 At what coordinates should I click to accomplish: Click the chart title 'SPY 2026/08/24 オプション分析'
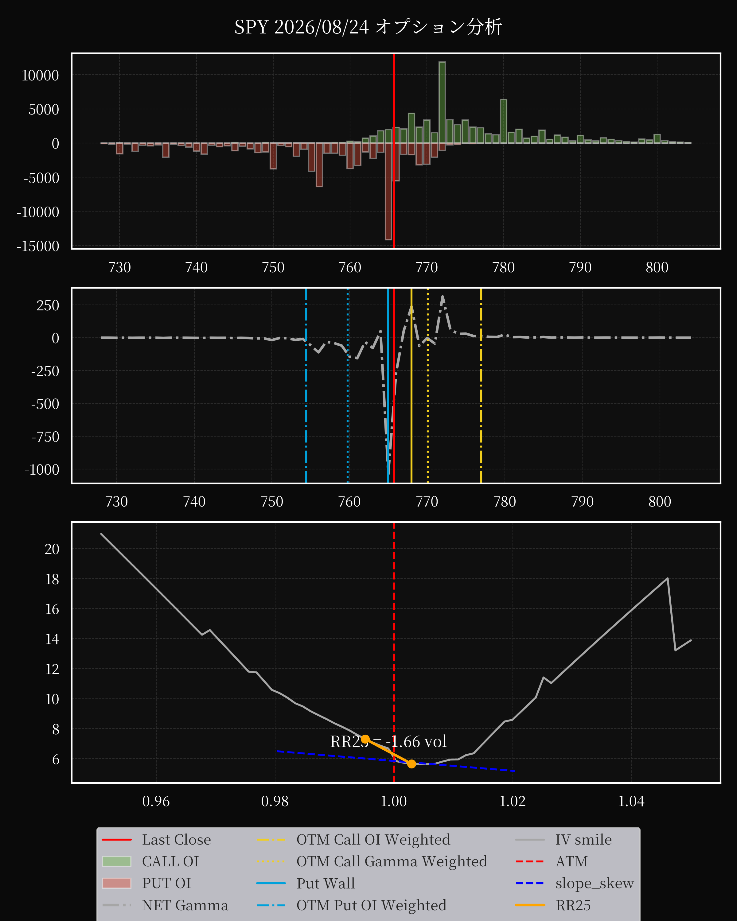pyautogui.click(x=368, y=27)
